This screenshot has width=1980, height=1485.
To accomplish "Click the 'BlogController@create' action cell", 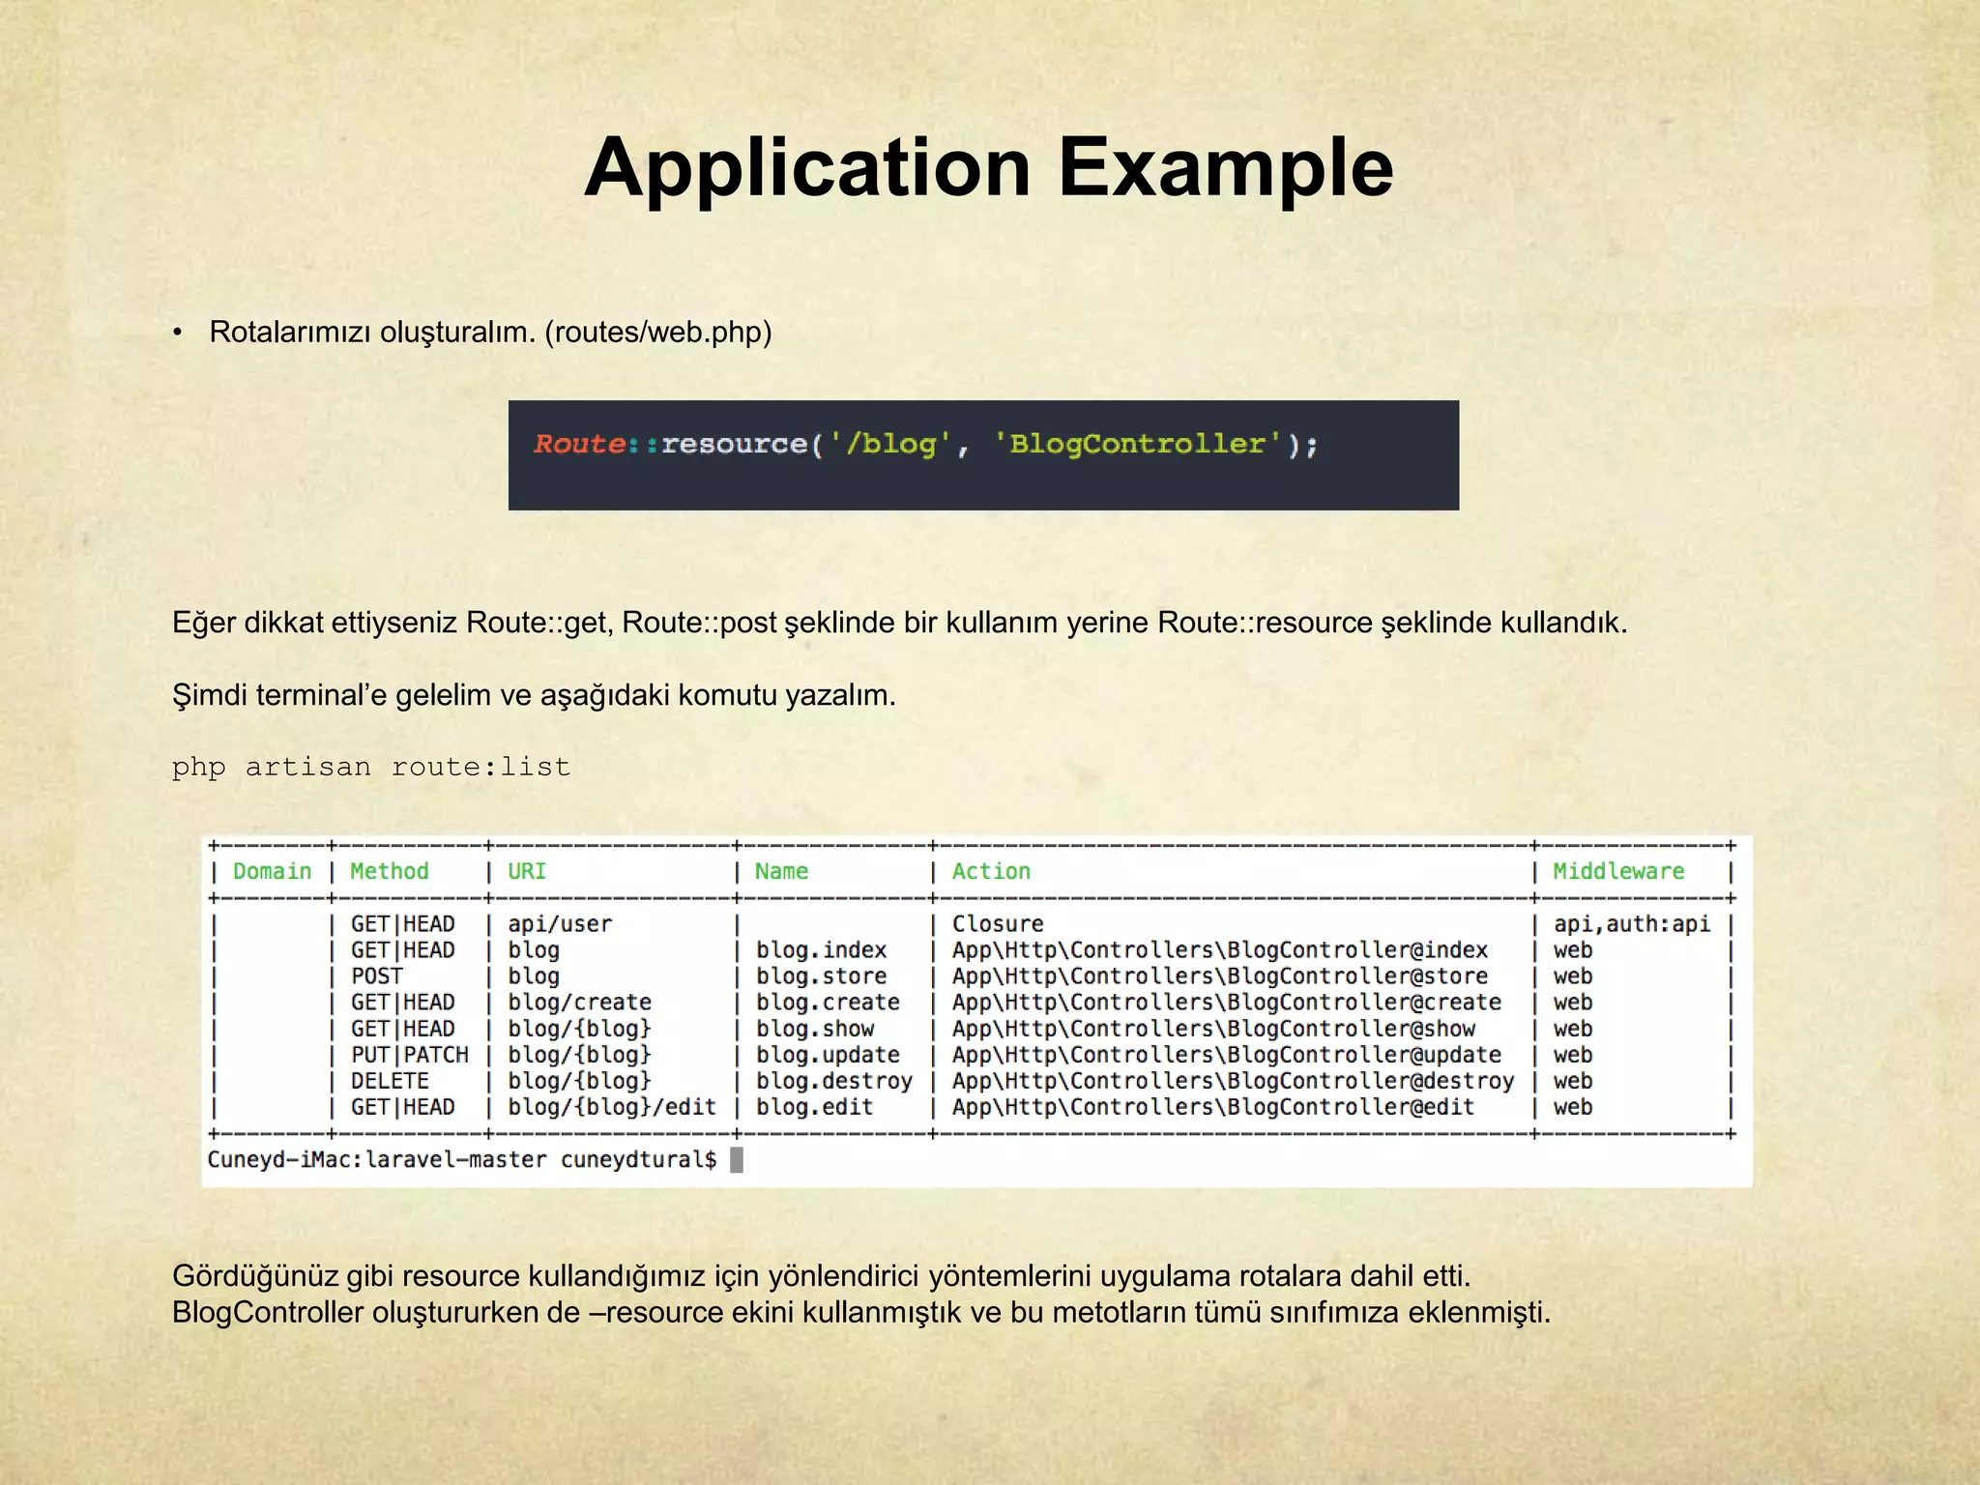I will pos(1227,1003).
